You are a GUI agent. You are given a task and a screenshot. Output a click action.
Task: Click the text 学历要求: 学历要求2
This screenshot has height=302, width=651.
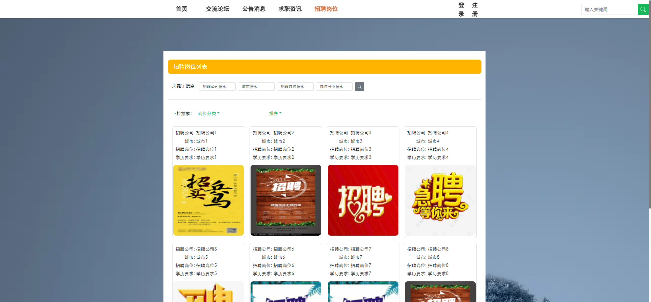tap(273, 157)
